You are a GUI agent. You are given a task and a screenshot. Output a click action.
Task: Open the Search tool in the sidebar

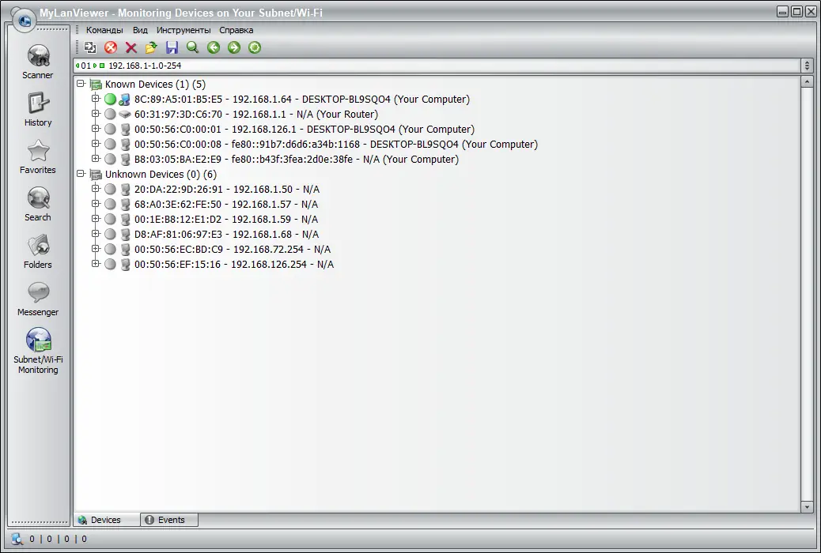38,204
